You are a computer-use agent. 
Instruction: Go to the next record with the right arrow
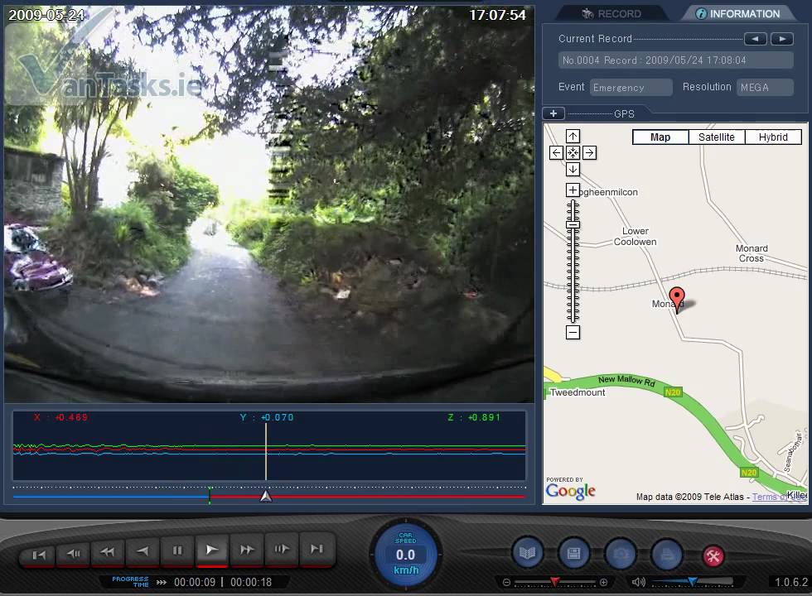point(782,39)
